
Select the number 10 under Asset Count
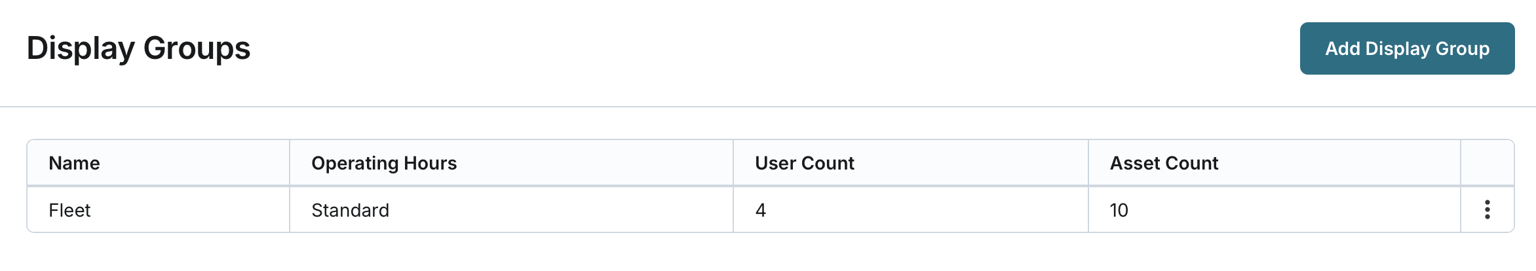coord(1119,210)
